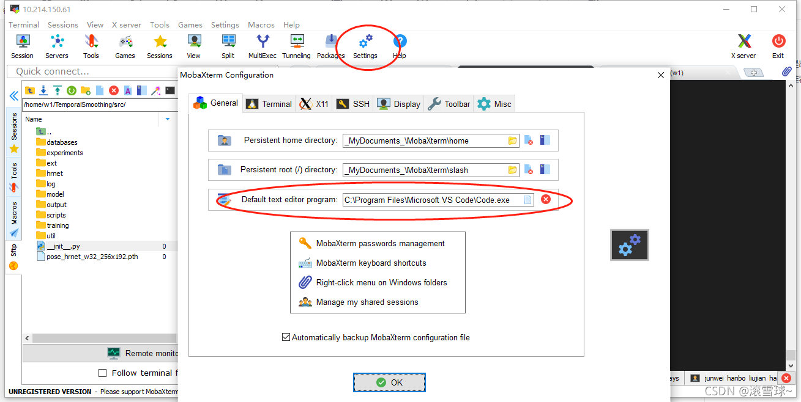Switch to the General configuration tab
Image resolution: width=801 pixels, height=402 pixels.
point(215,103)
